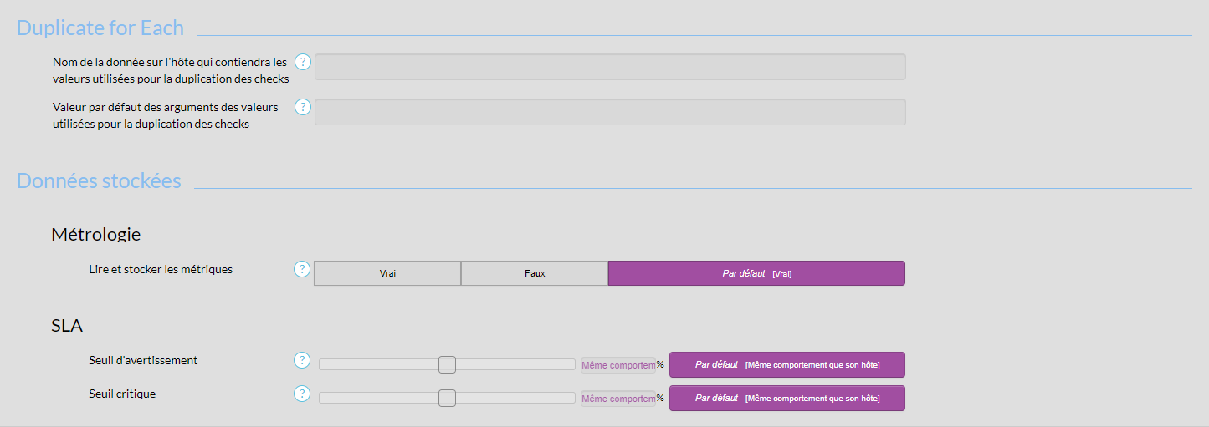Click the host data name input field
Screen dimensions: 1209x427
tap(610, 67)
